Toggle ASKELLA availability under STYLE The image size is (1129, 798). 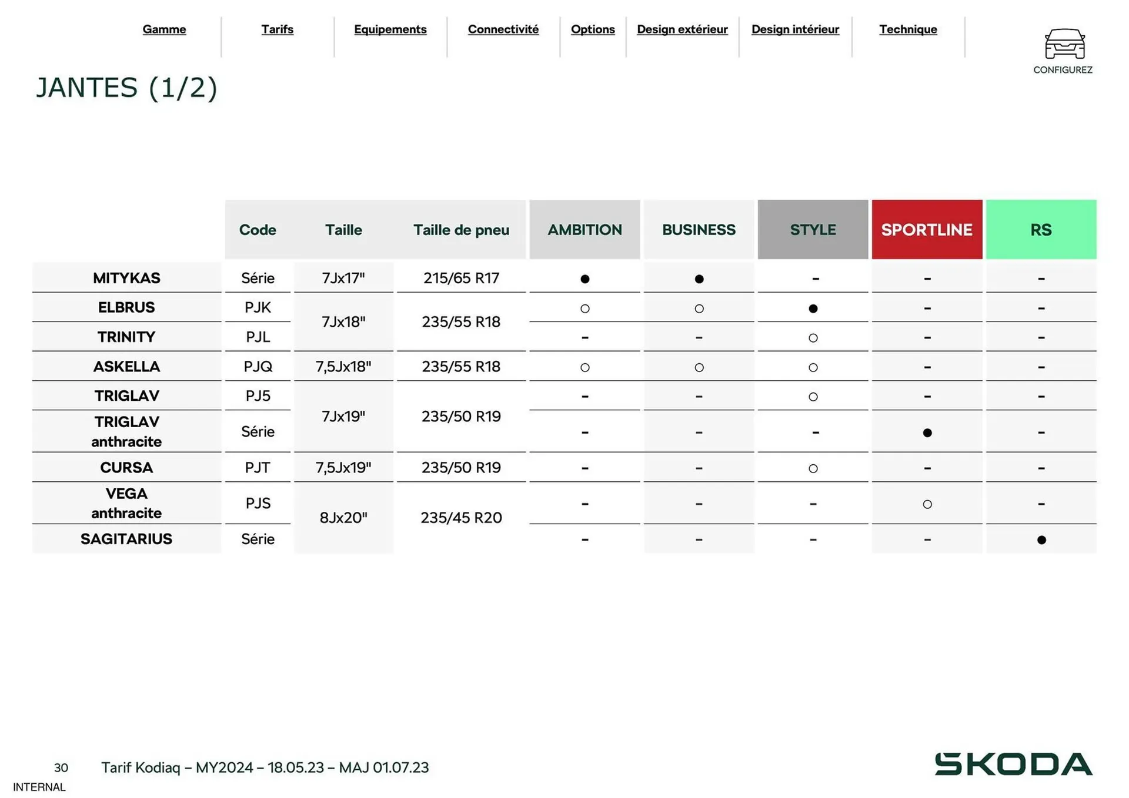[813, 367]
